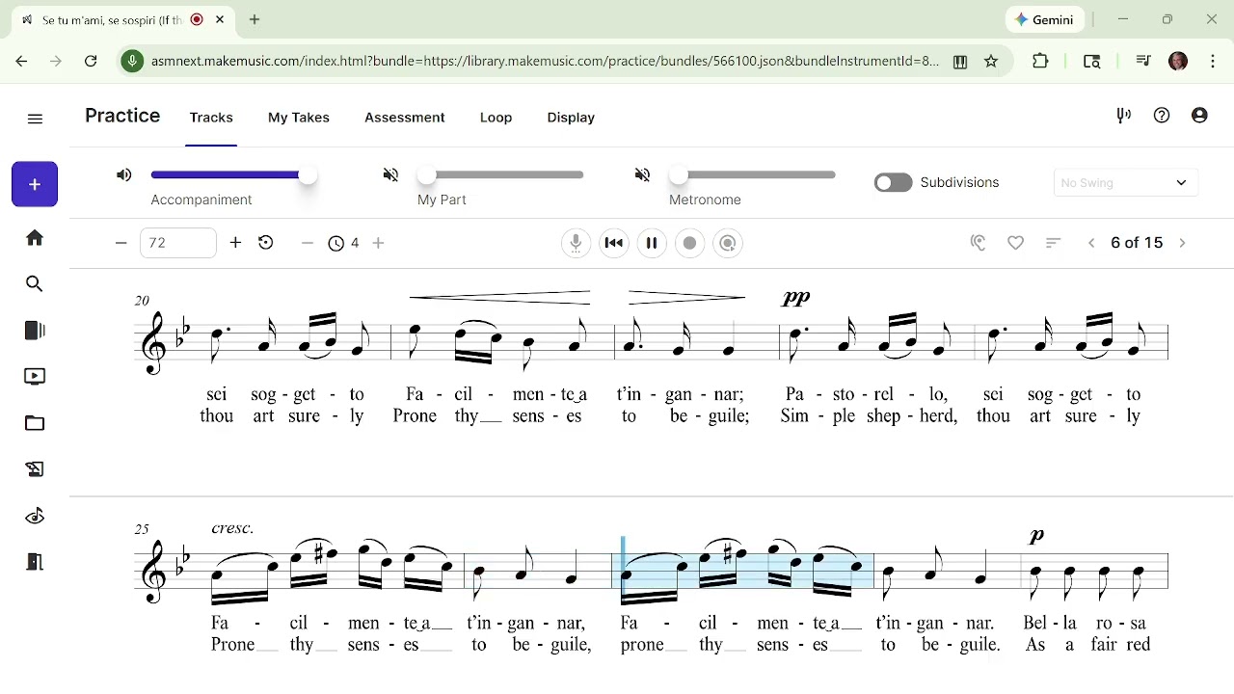Click measure number 20 in the score

point(143,301)
